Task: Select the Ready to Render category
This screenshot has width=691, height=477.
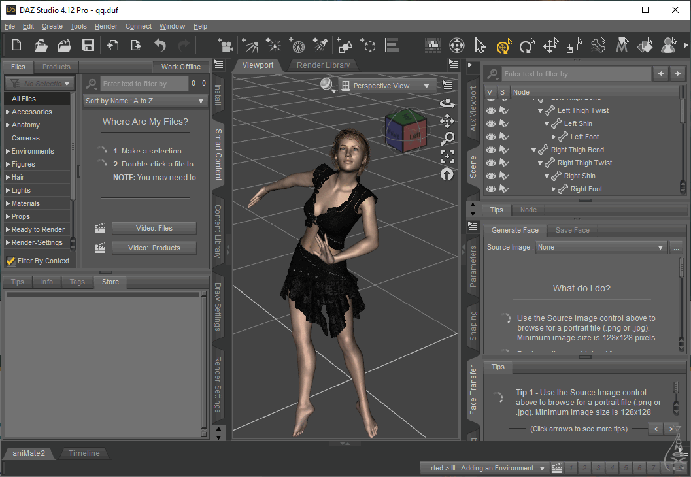Action: point(38,229)
